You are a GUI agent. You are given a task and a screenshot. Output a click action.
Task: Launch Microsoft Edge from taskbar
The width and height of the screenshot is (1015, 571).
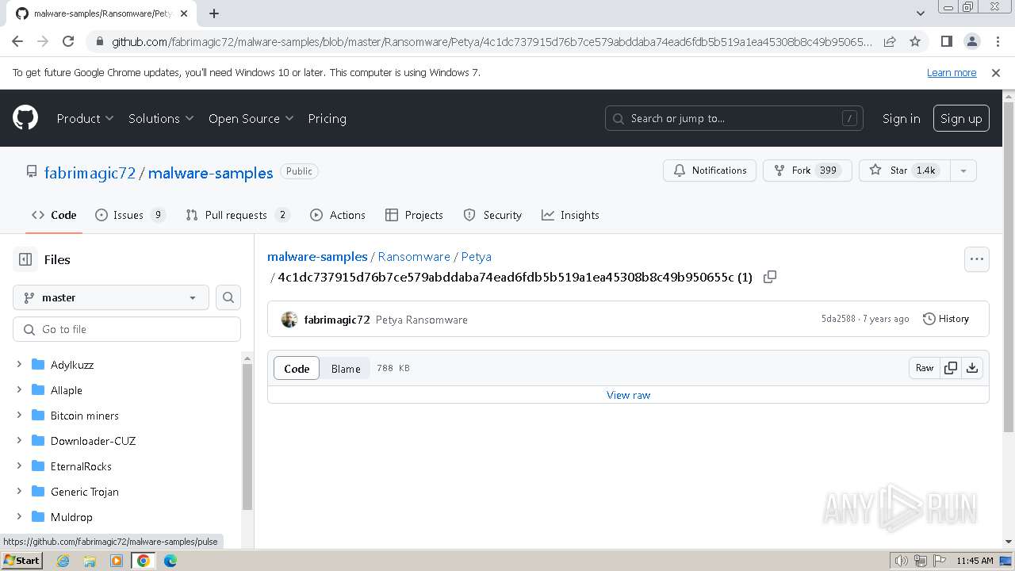click(x=170, y=561)
